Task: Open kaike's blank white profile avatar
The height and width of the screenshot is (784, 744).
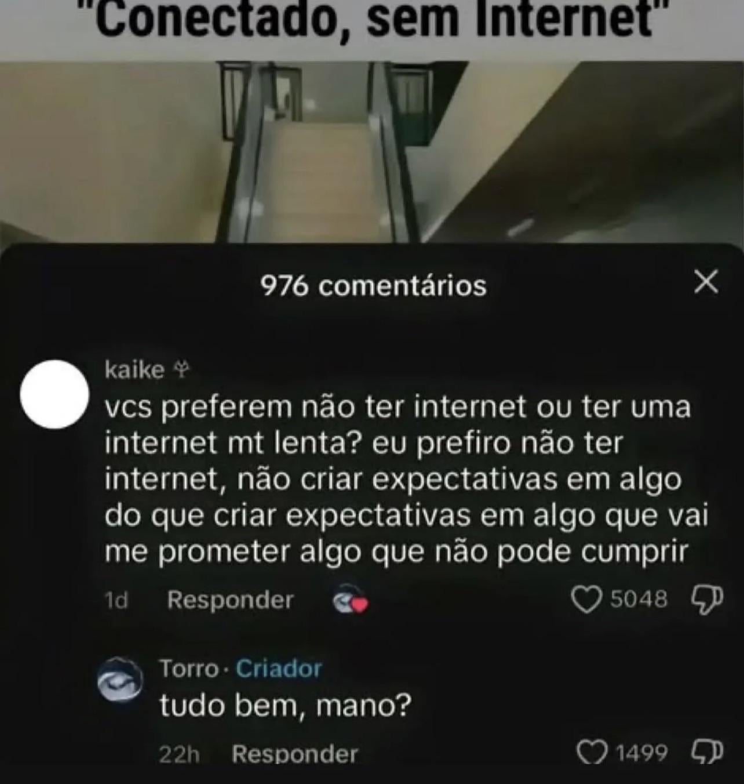Action: pyautogui.click(x=54, y=394)
